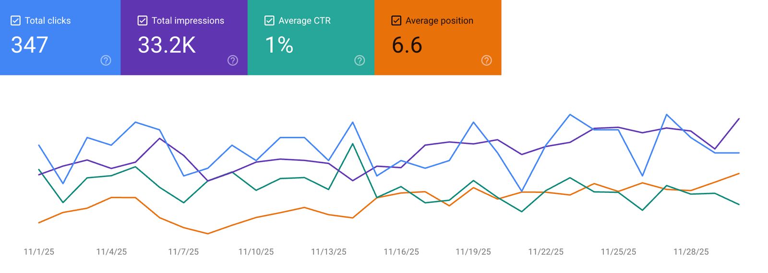The image size is (768, 273).
Task: Uncheck the Total impressions checkbox
Action: coord(143,21)
